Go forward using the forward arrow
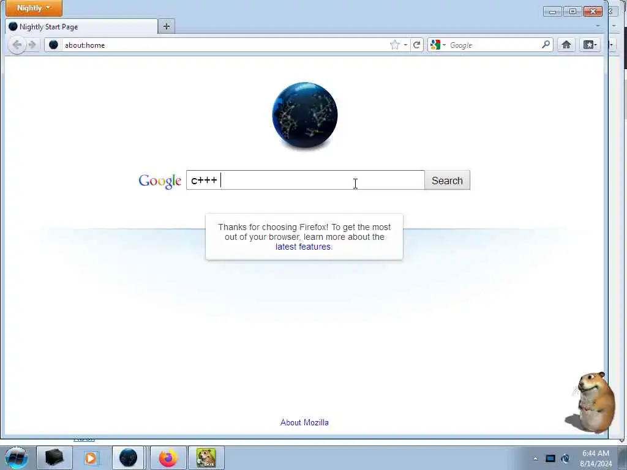The height and width of the screenshot is (470, 627). [x=32, y=45]
